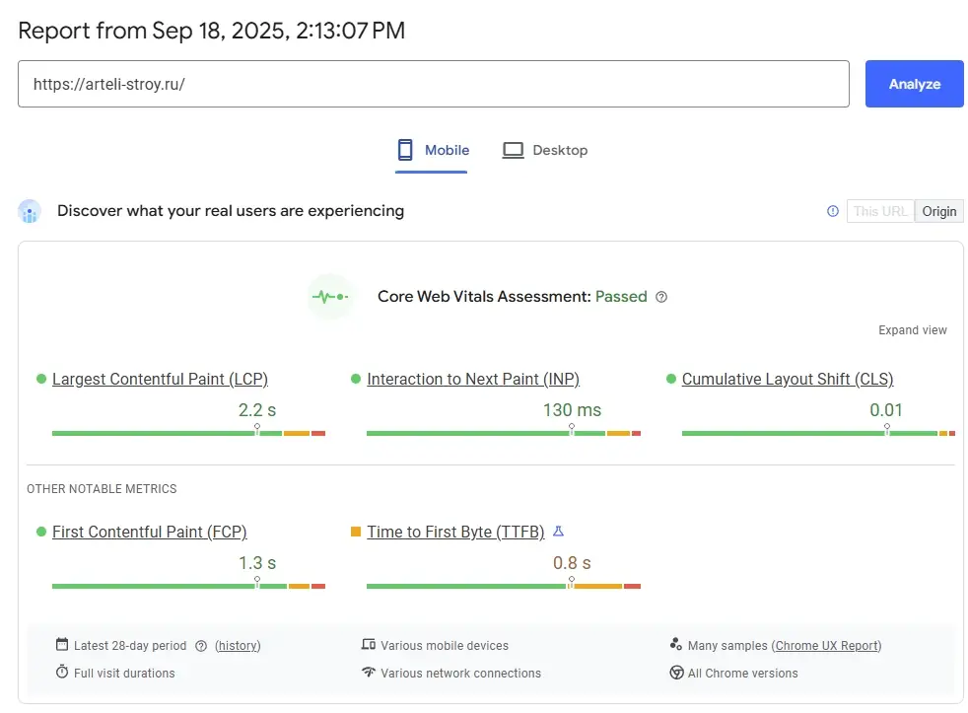Viewport: 968px width, 713px height.
Task: Switch the assessment scope to Origin
Action: tap(938, 210)
